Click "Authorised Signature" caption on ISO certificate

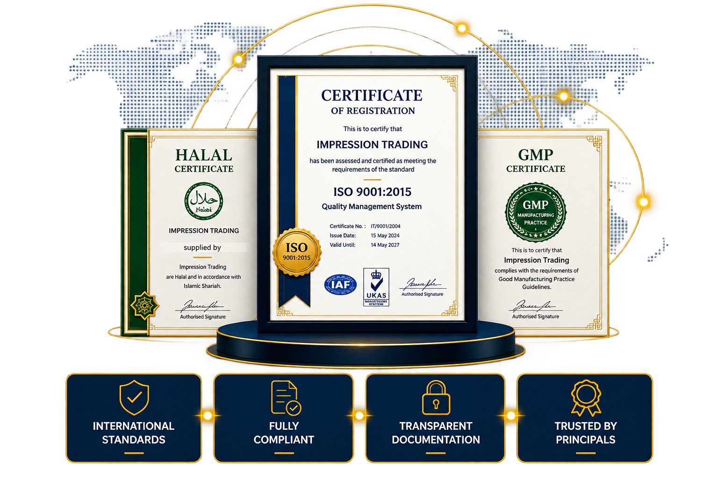pyautogui.click(x=422, y=294)
